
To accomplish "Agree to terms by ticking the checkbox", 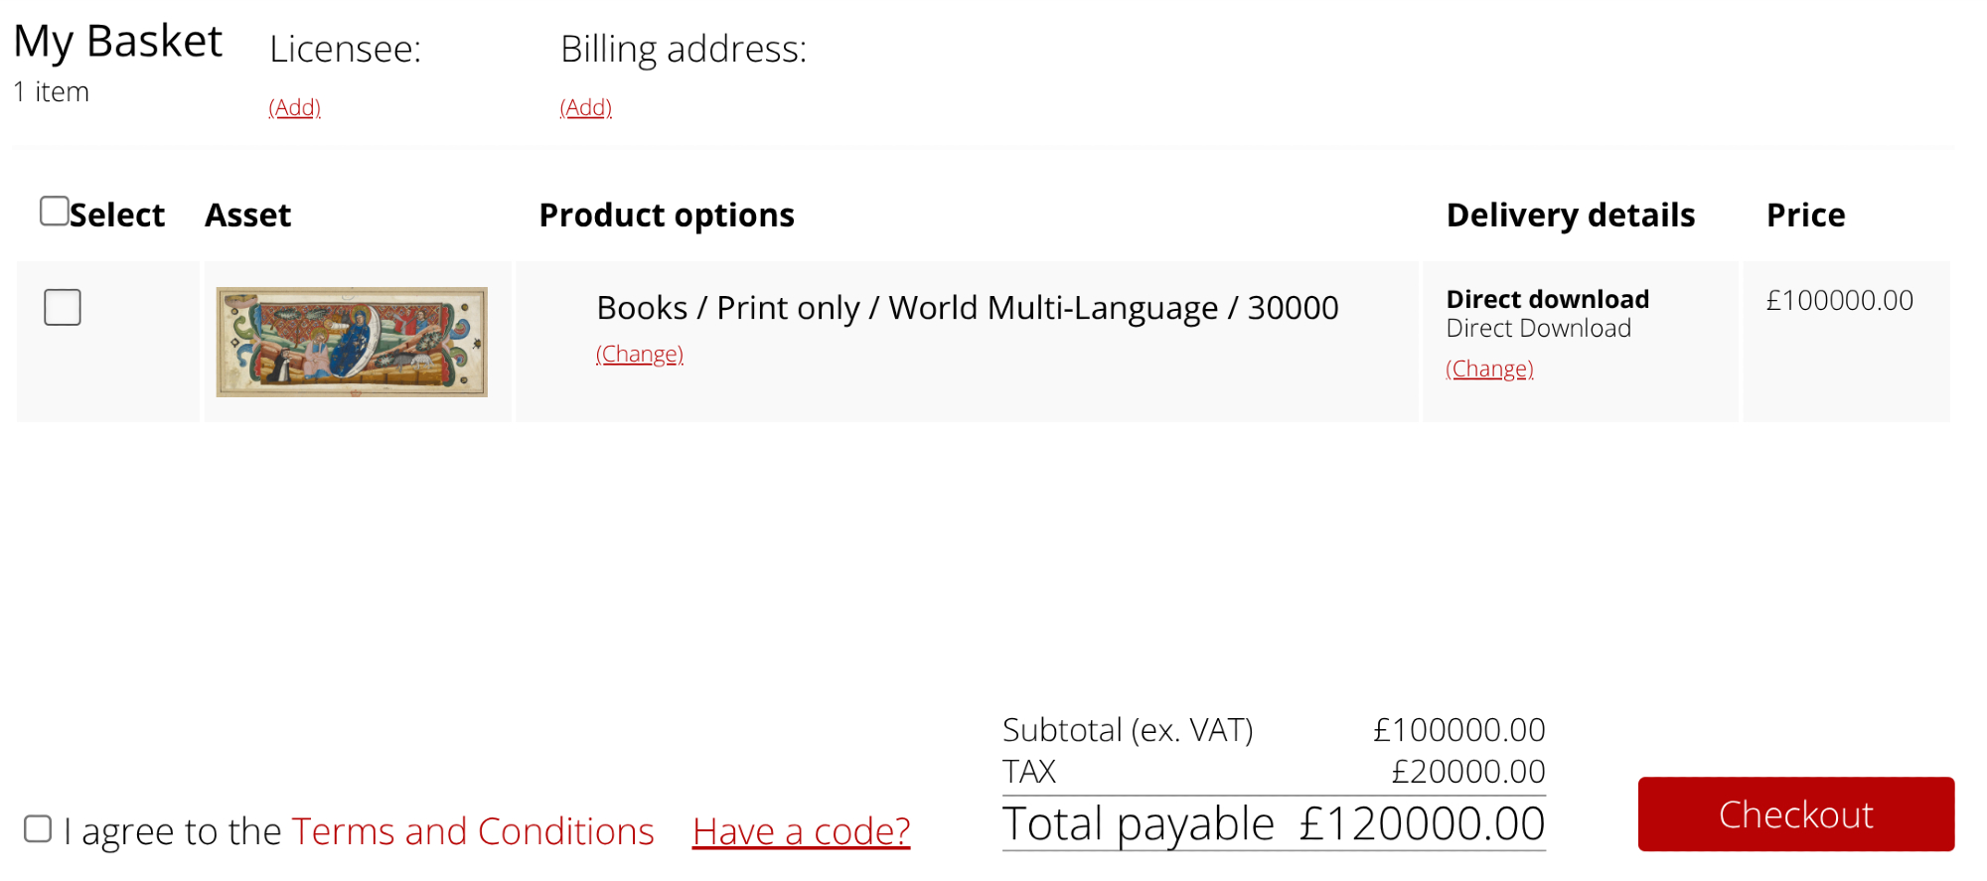I will point(38,829).
